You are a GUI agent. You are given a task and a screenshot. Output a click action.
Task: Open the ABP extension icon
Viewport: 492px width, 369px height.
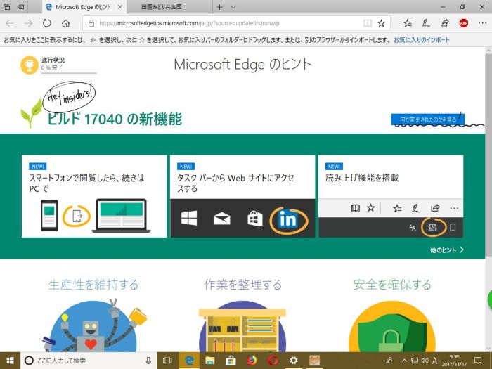click(x=463, y=23)
